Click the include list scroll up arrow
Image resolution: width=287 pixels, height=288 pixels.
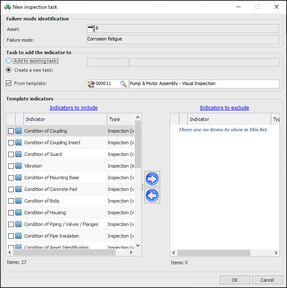click(138, 117)
